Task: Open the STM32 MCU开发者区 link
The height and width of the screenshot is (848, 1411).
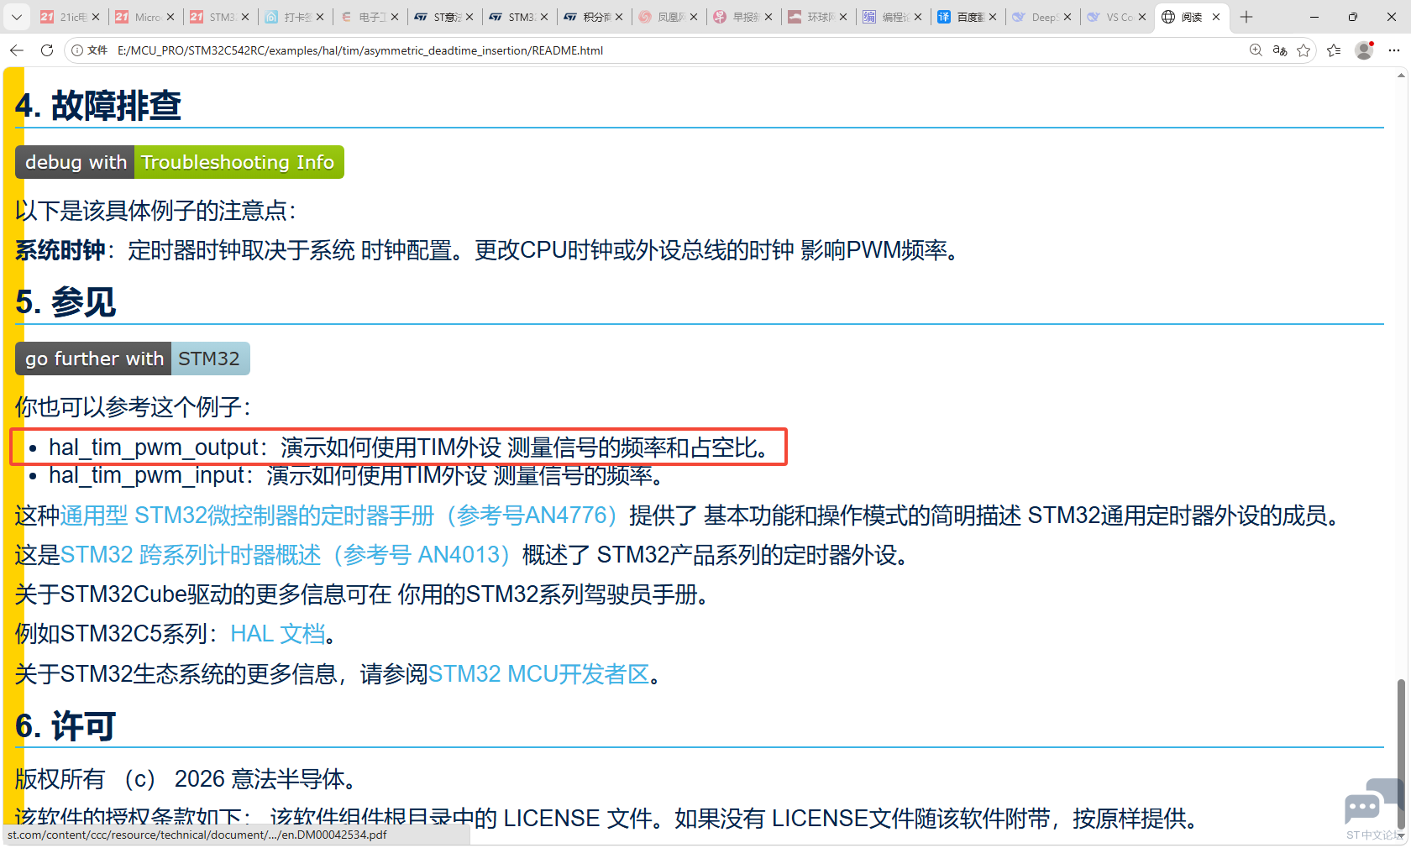Action: coord(538,674)
